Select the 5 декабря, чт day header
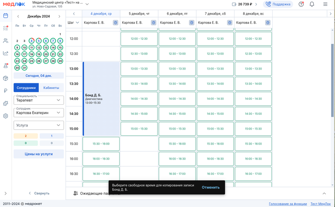Image resolution: width=335 pixels, height=207 pixels. 139,14
